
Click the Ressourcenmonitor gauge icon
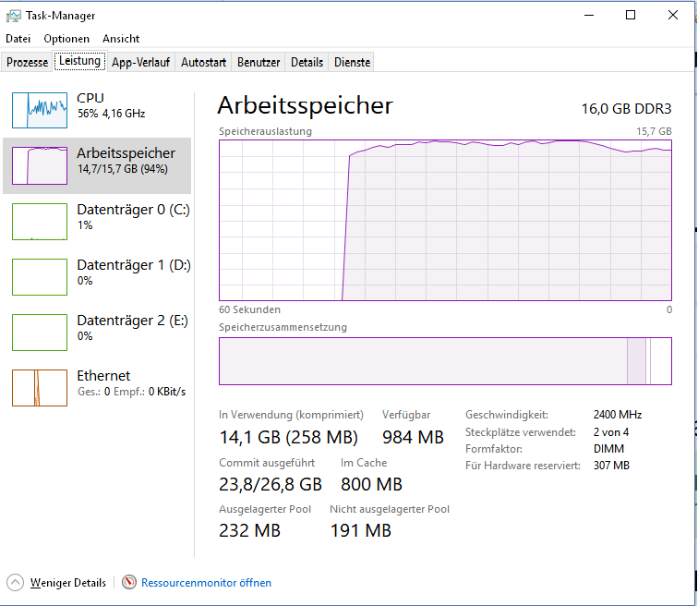(x=129, y=582)
